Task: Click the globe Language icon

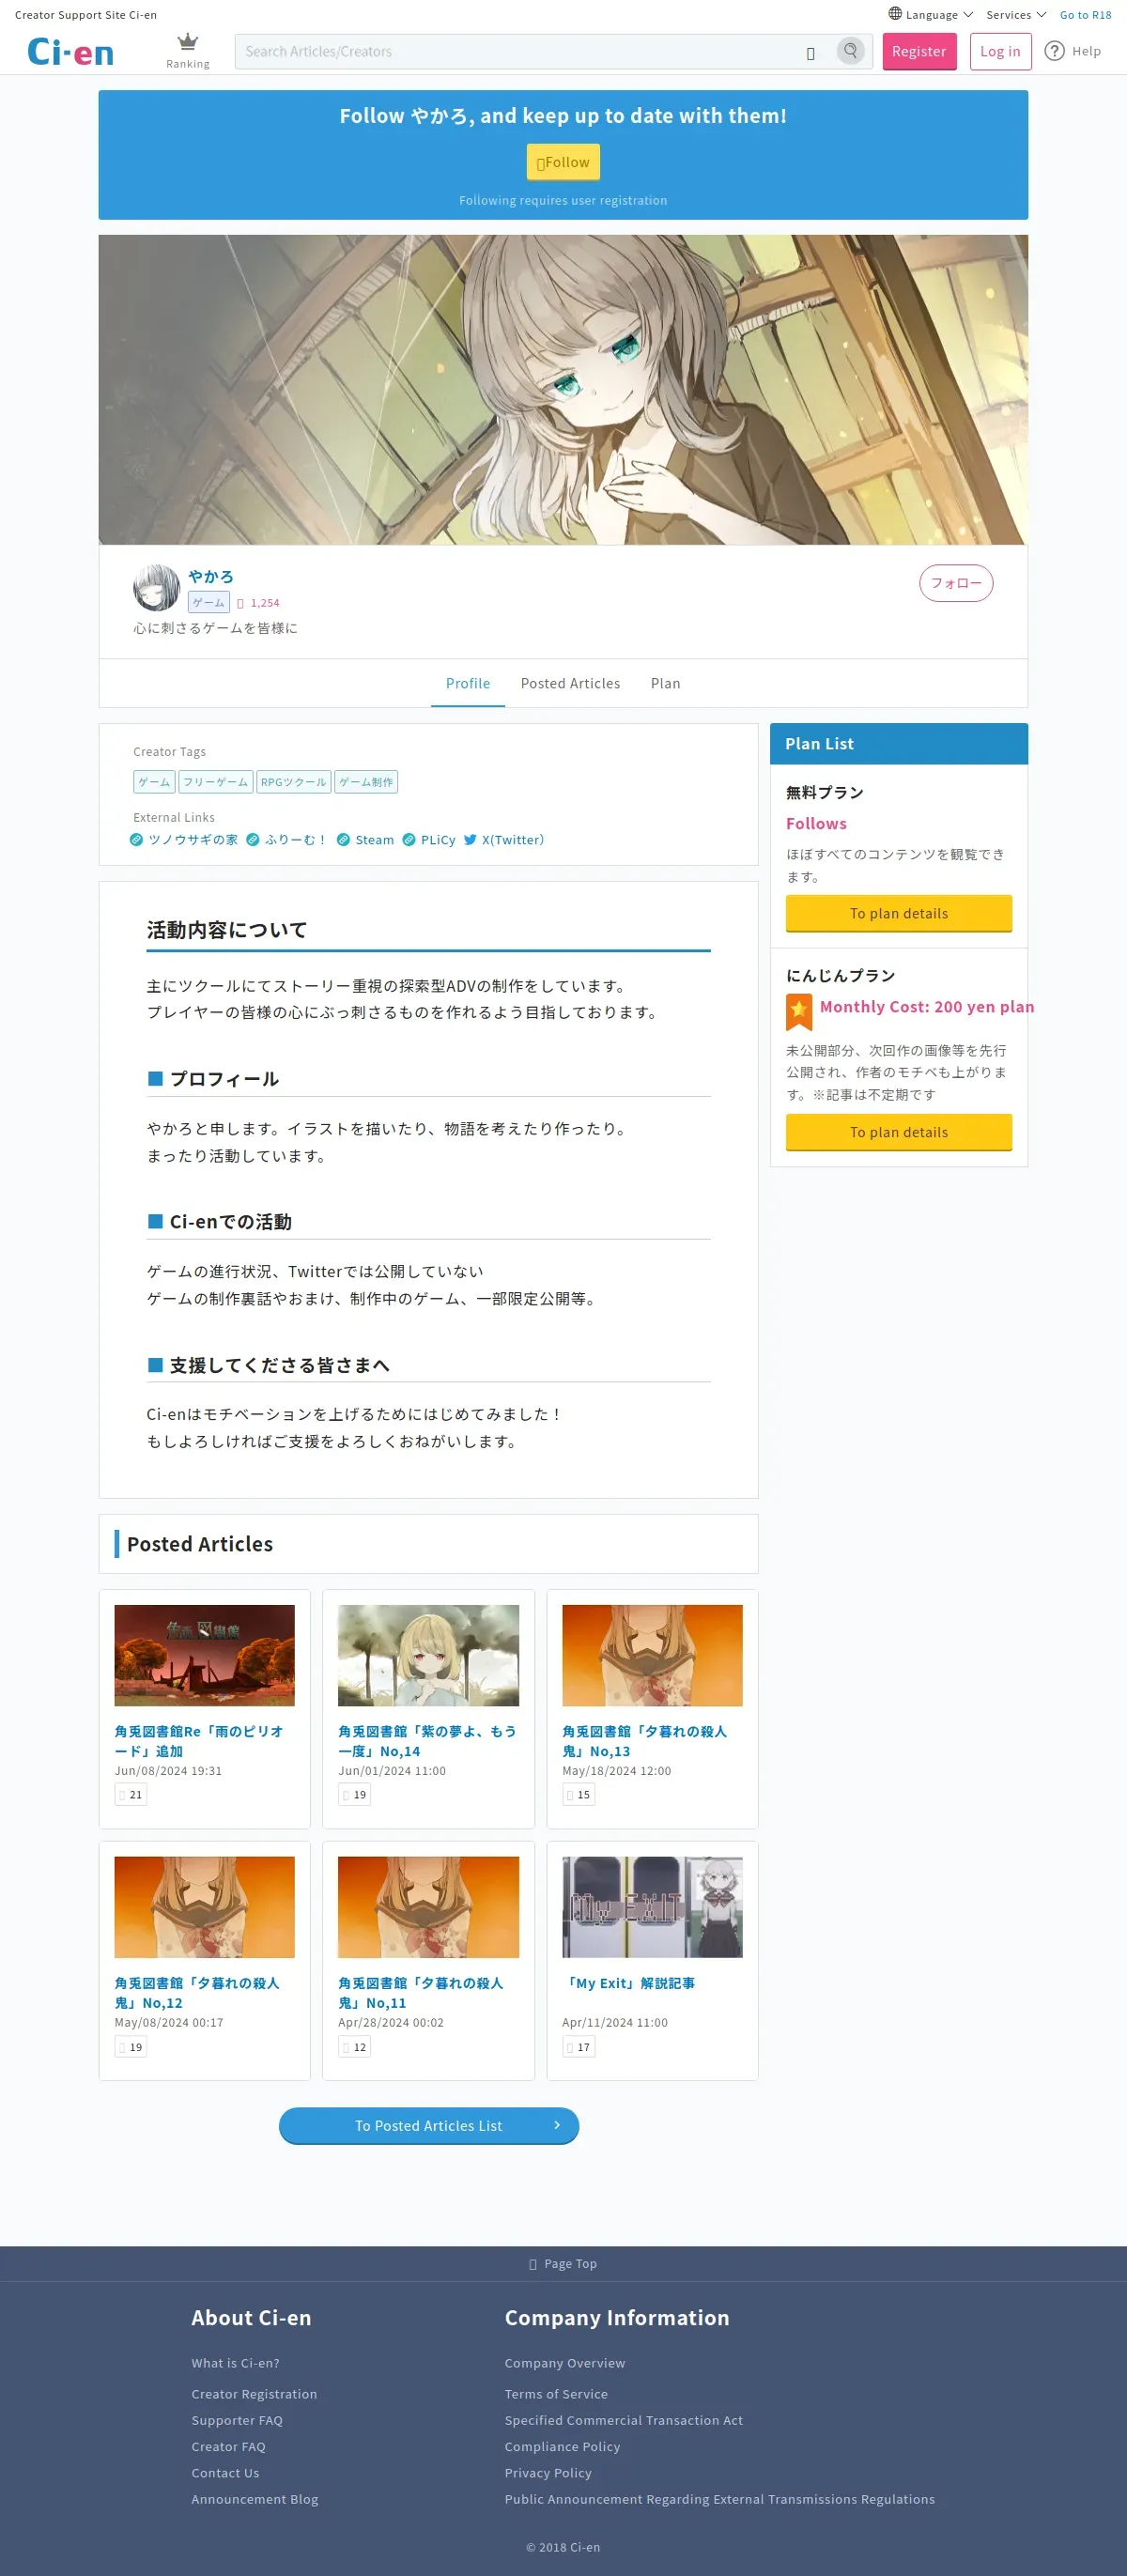Action: (895, 14)
